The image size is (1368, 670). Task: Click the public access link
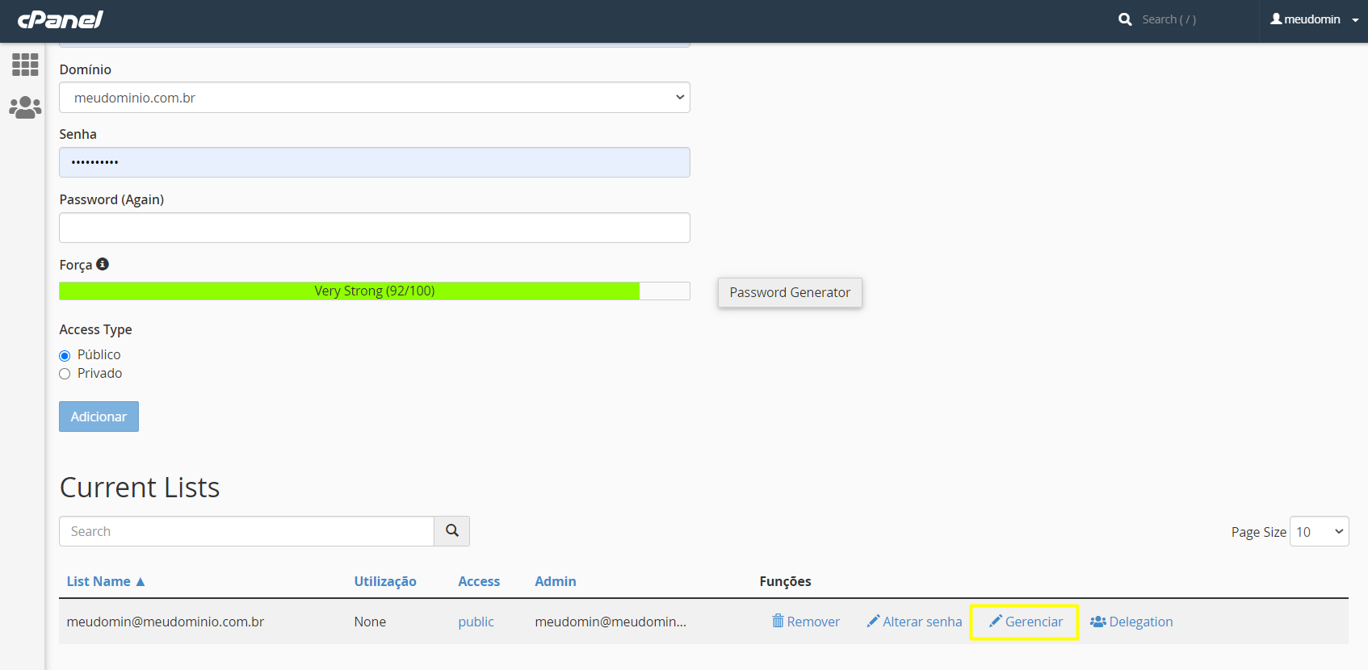476,622
